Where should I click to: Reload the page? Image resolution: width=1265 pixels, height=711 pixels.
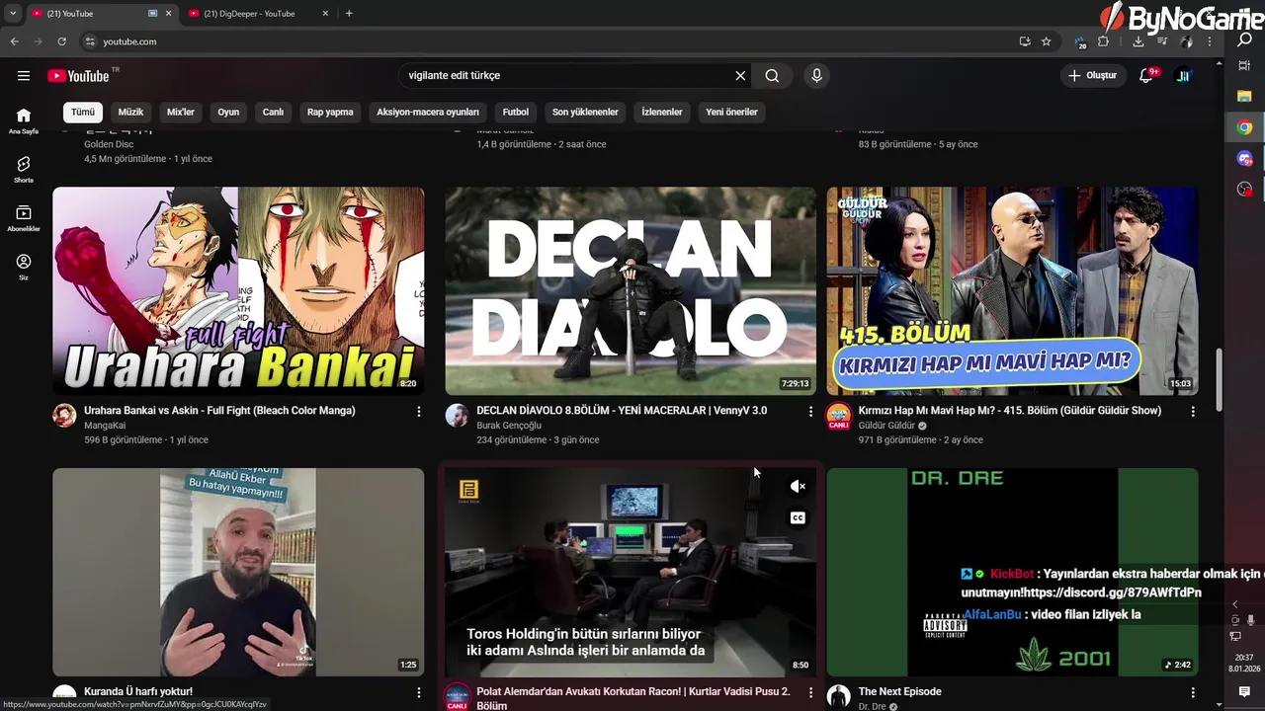tap(61, 41)
